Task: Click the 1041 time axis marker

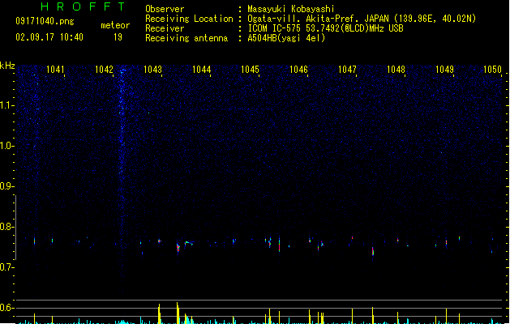Action: (x=55, y=70)
